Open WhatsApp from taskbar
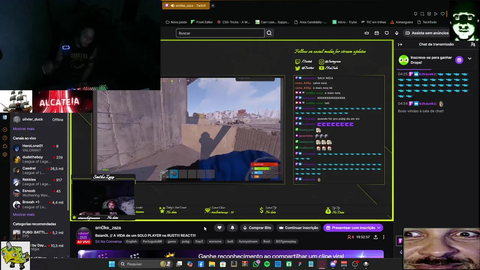The height and width of the screenshot is (270, 480). (256, 264)
